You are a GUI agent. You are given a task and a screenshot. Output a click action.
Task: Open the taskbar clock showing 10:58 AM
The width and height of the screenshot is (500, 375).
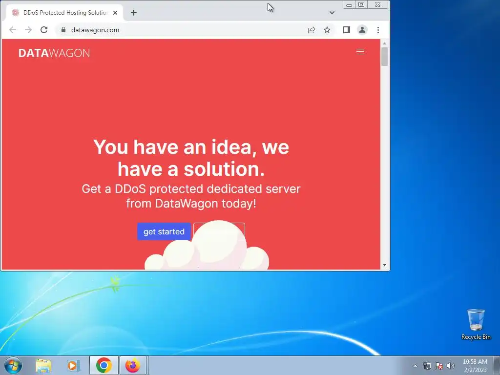point(475,366)
